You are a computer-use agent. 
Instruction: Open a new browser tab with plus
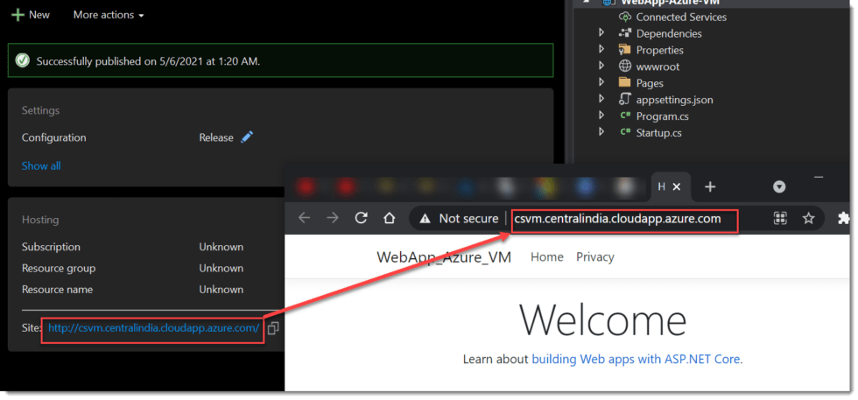coord(710,186)
